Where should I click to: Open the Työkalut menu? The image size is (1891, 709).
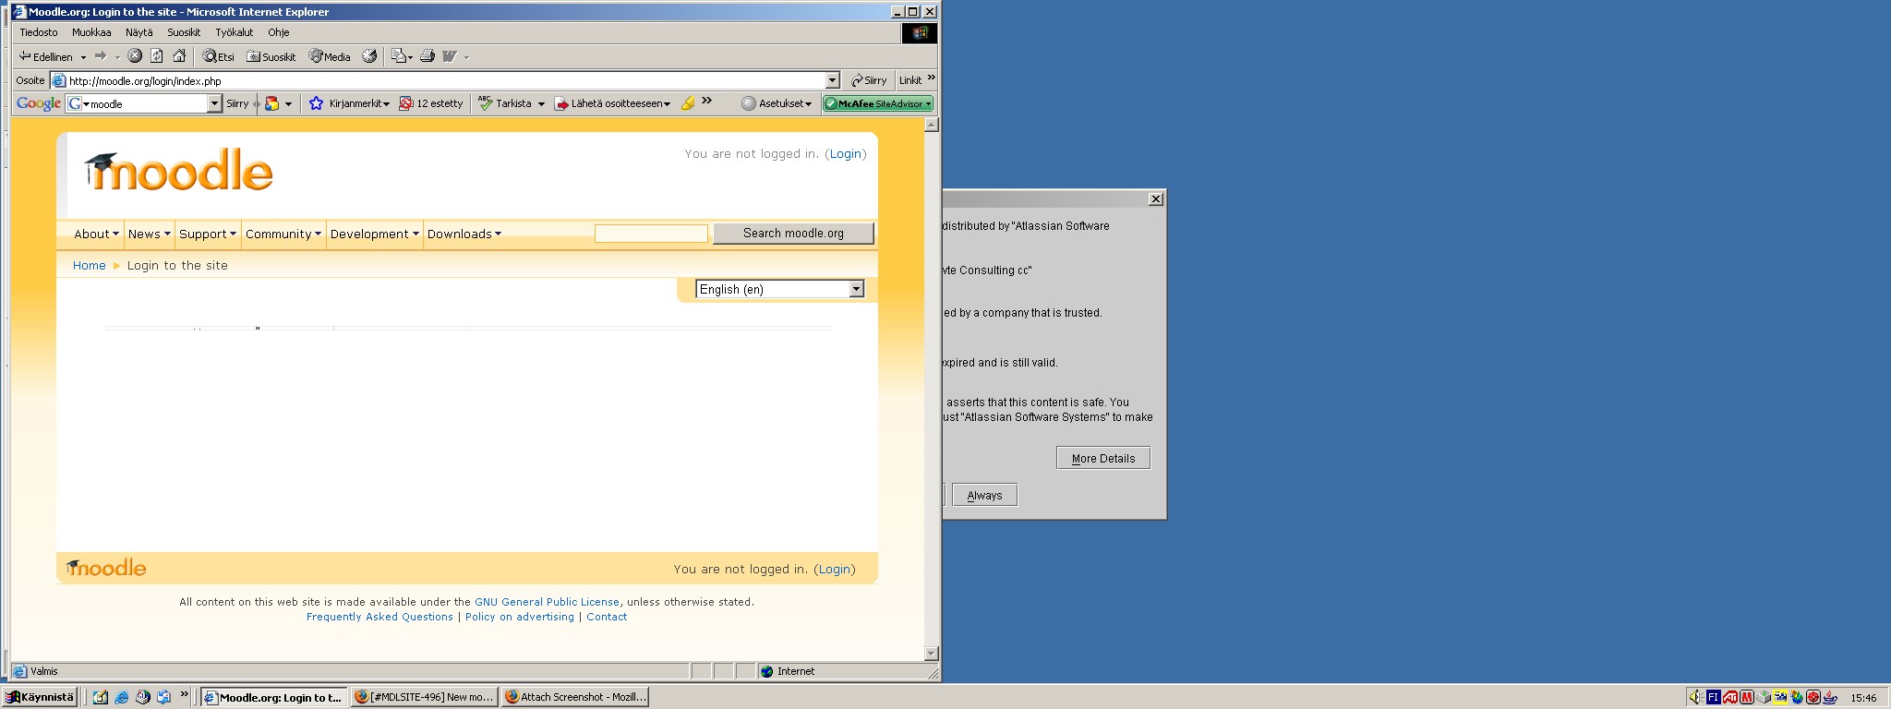(x=234, y=32)
